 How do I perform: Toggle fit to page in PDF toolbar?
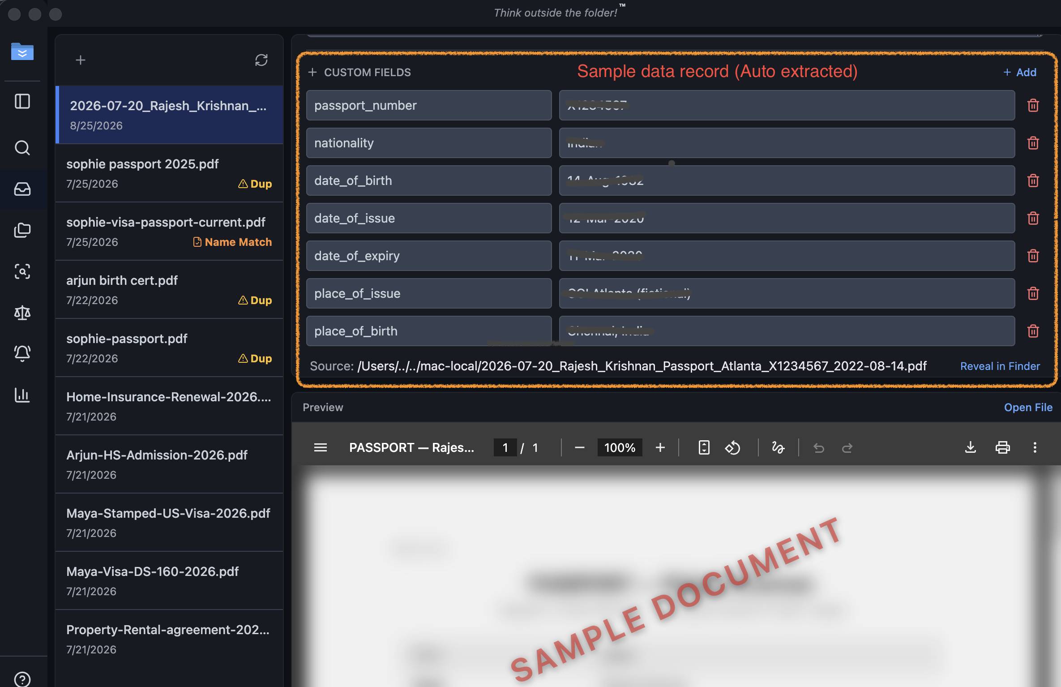click(704, 447)
